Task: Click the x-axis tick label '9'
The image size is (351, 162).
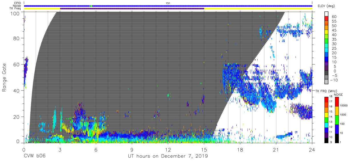Action: click(x=132, y=149)
